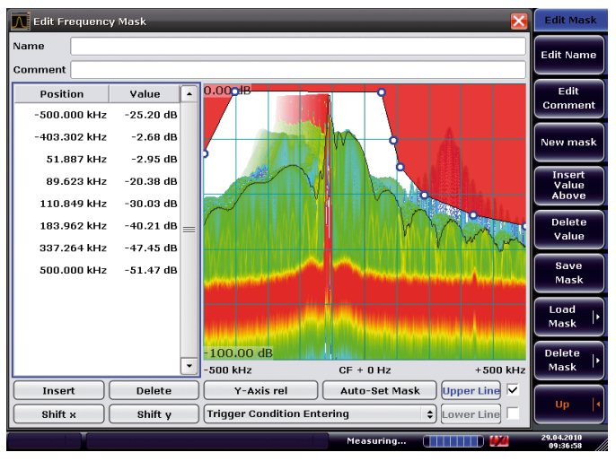Select the 337.264 kHz position row

[x=74, y=248]
